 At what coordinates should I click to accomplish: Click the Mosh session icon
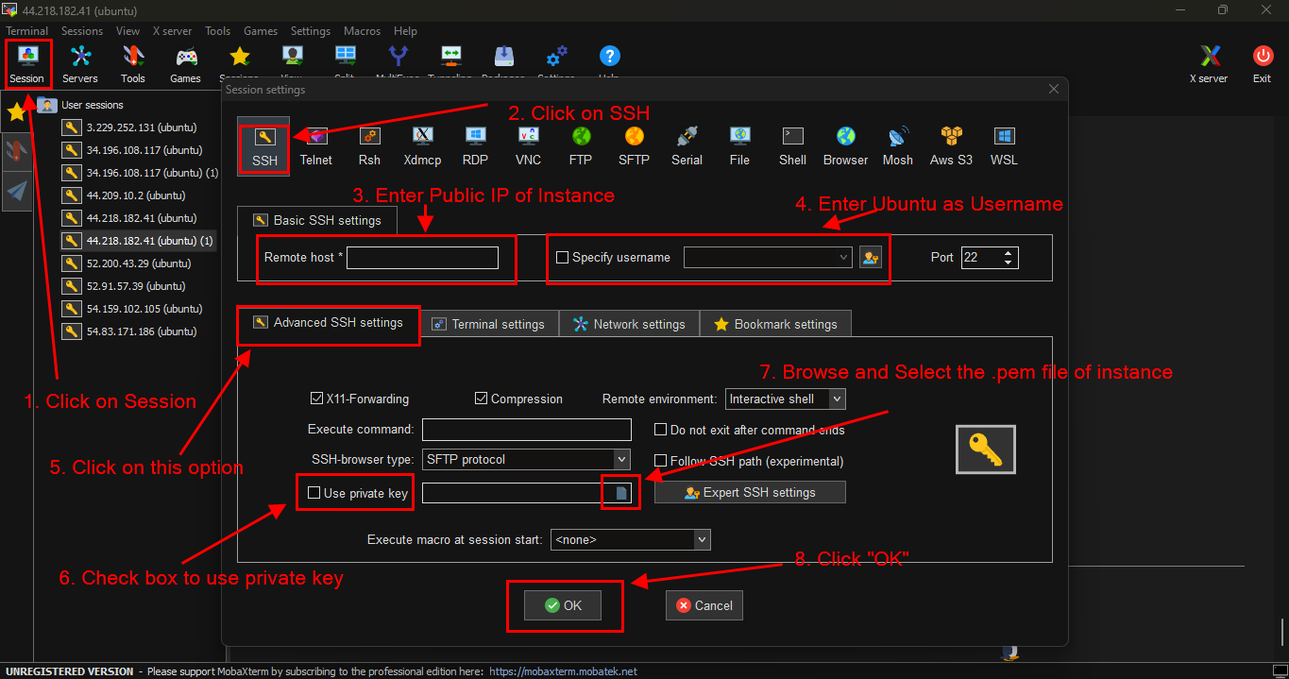tap(897, 146)
